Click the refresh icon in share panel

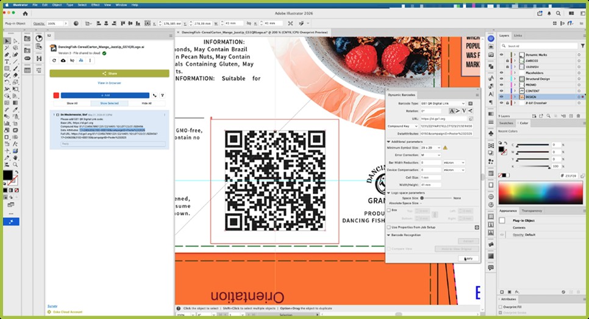coord(54,60)
